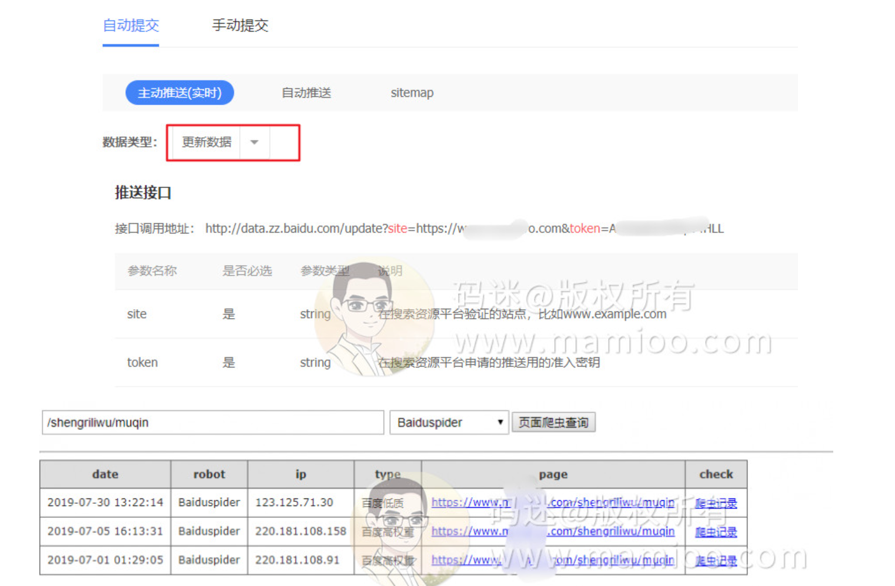This screenshot has width=895, height=586.
Task: Open the page link in 2019-07-30 row
Action: (553, 503)
